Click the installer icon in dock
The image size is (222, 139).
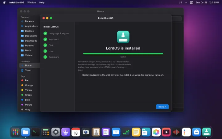pyautogui.click(x=206, y=132)
